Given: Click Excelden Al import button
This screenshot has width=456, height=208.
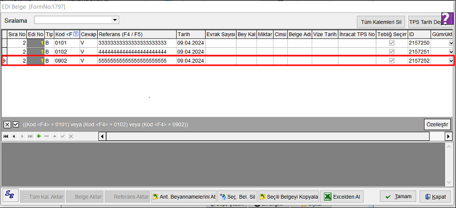Looking at the screenshot, I should pos(342,197).
